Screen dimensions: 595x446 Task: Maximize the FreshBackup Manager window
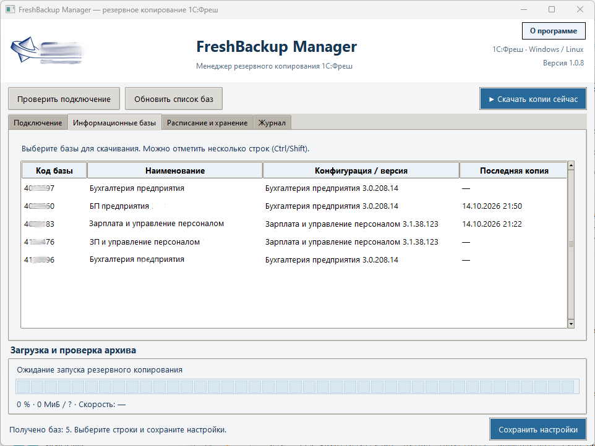coord(552,9)
